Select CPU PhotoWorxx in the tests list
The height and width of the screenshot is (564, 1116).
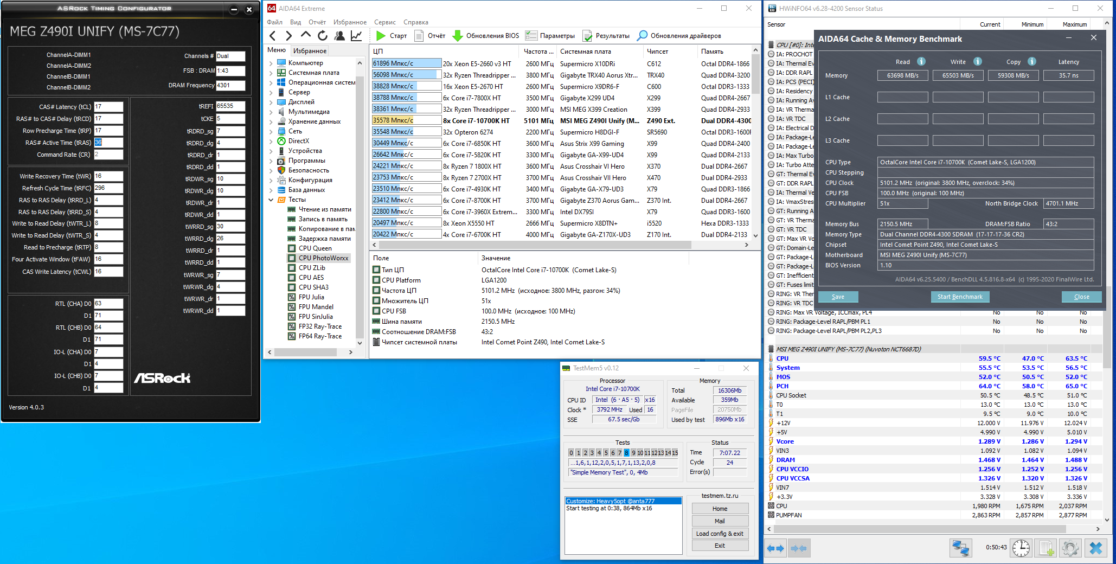coord(323,258)
